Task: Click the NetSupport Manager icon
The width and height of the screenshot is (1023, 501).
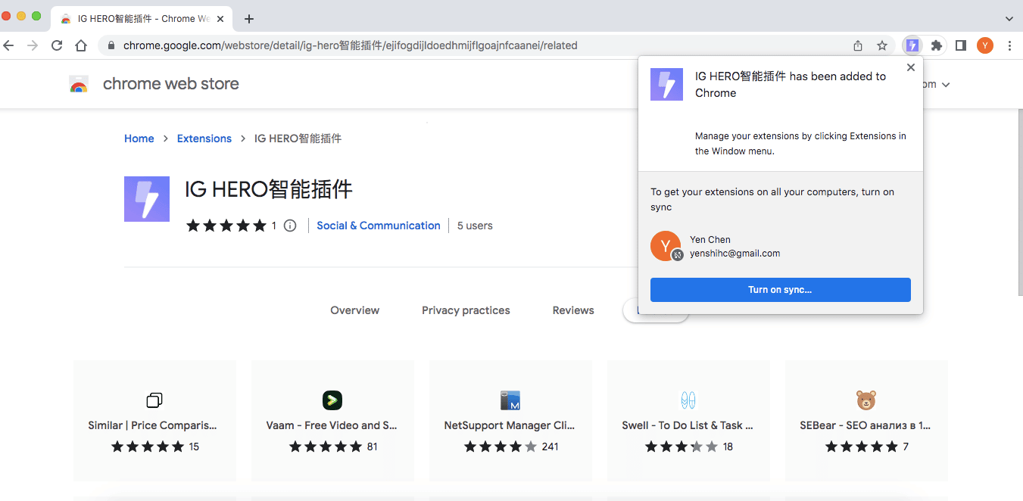Action: coord(510,400)
